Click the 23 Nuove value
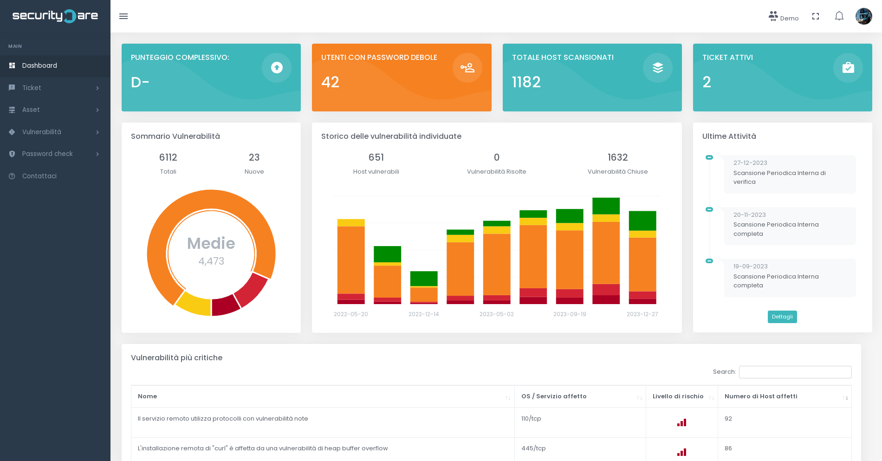 [254, 157]
